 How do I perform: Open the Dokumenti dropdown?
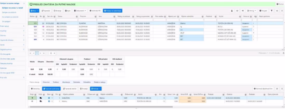(x=80, y=11)
